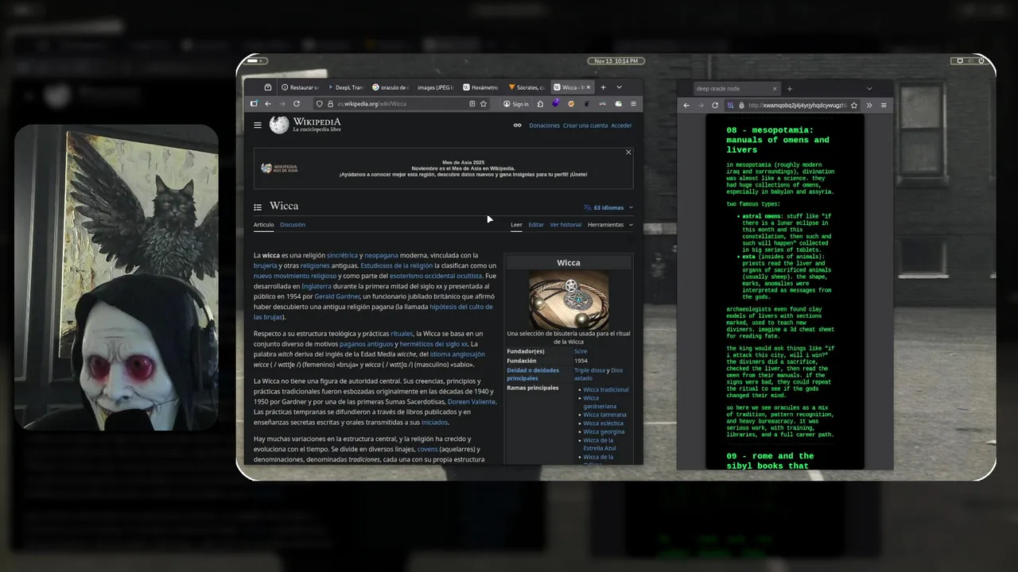This screenshot has height=572, width=1018.
Task: Click the onion circuit icon in oracle window
Action: tap(740, 105)
